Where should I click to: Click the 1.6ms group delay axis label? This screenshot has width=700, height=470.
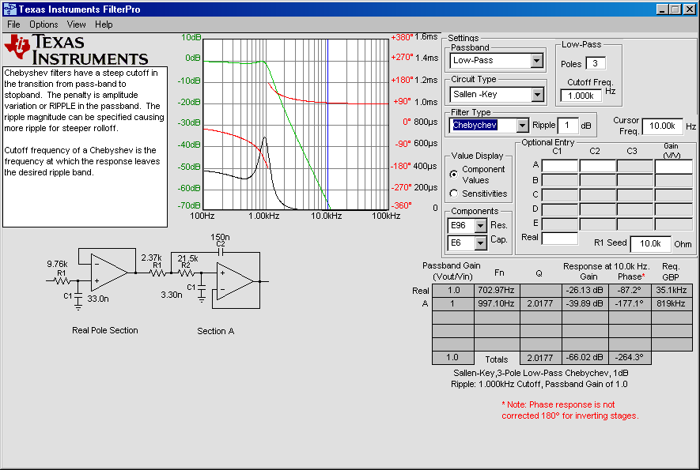pyautogui.click(x=426, y=37)
